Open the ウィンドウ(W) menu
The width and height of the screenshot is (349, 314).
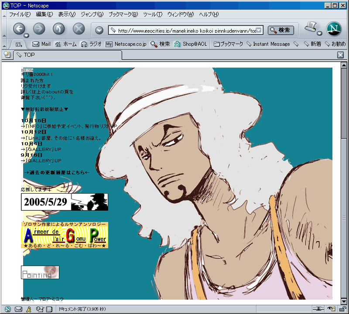pyautogui.click(x=181, y=14)
